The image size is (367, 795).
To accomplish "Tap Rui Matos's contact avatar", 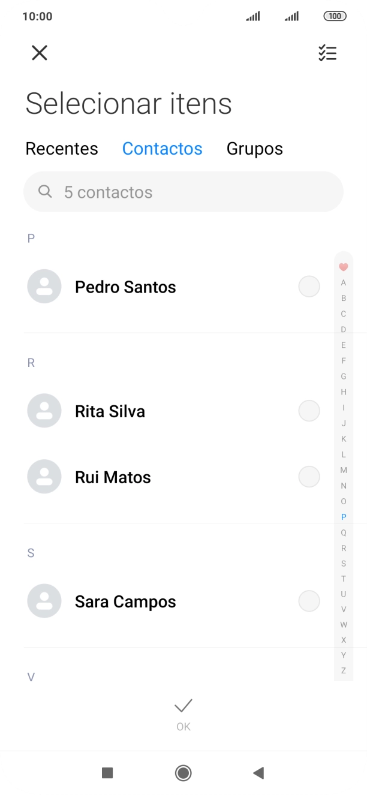I will pyautogui.click(x=44, y=476).
